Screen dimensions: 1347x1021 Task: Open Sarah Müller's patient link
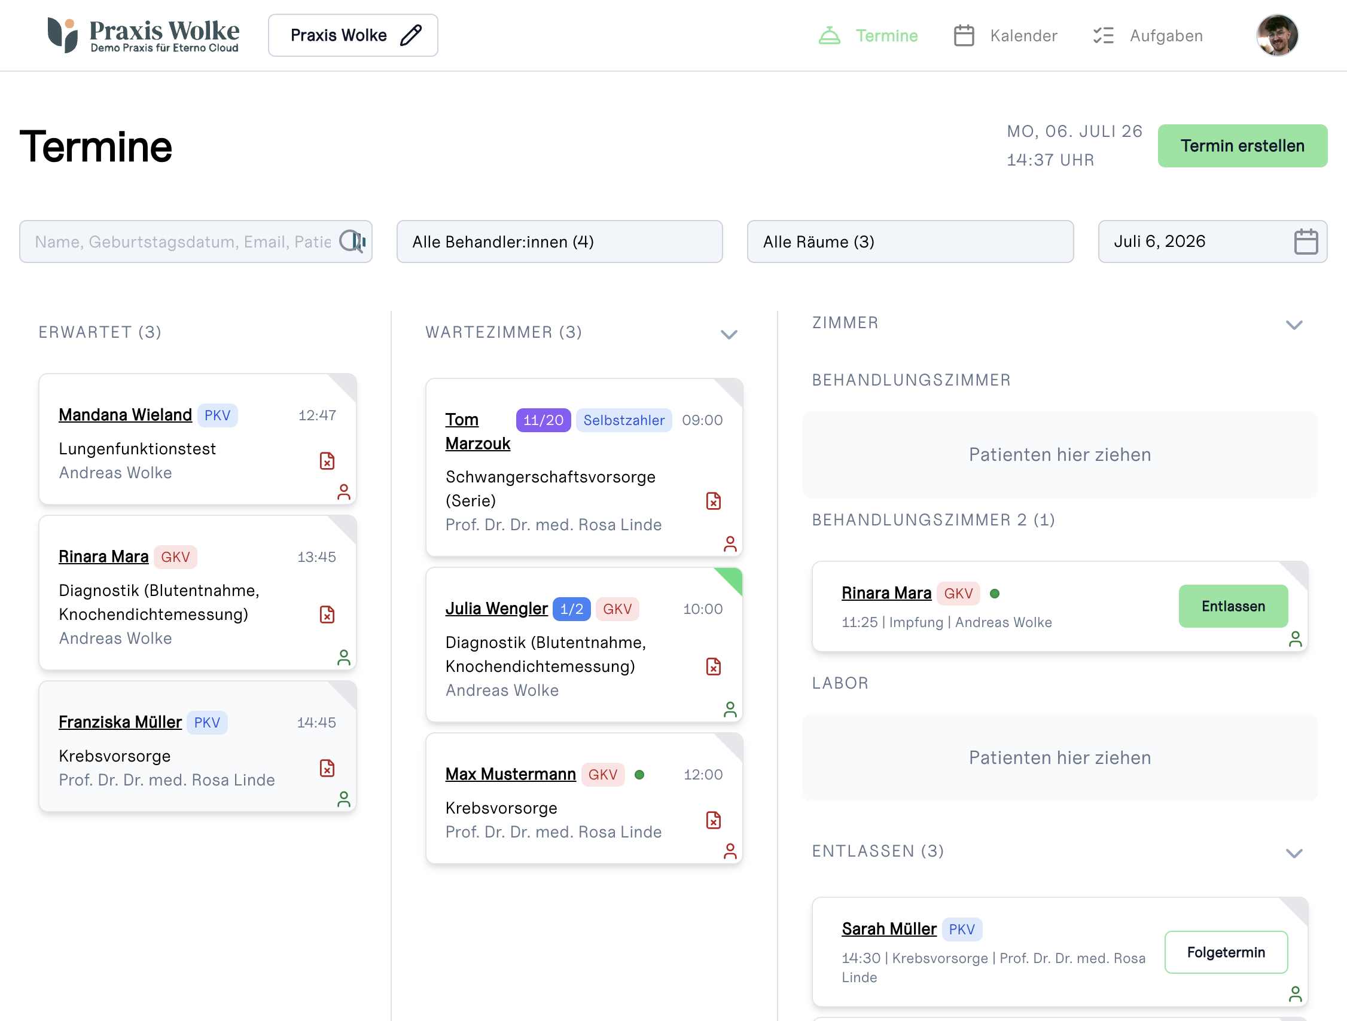[889, 928]
